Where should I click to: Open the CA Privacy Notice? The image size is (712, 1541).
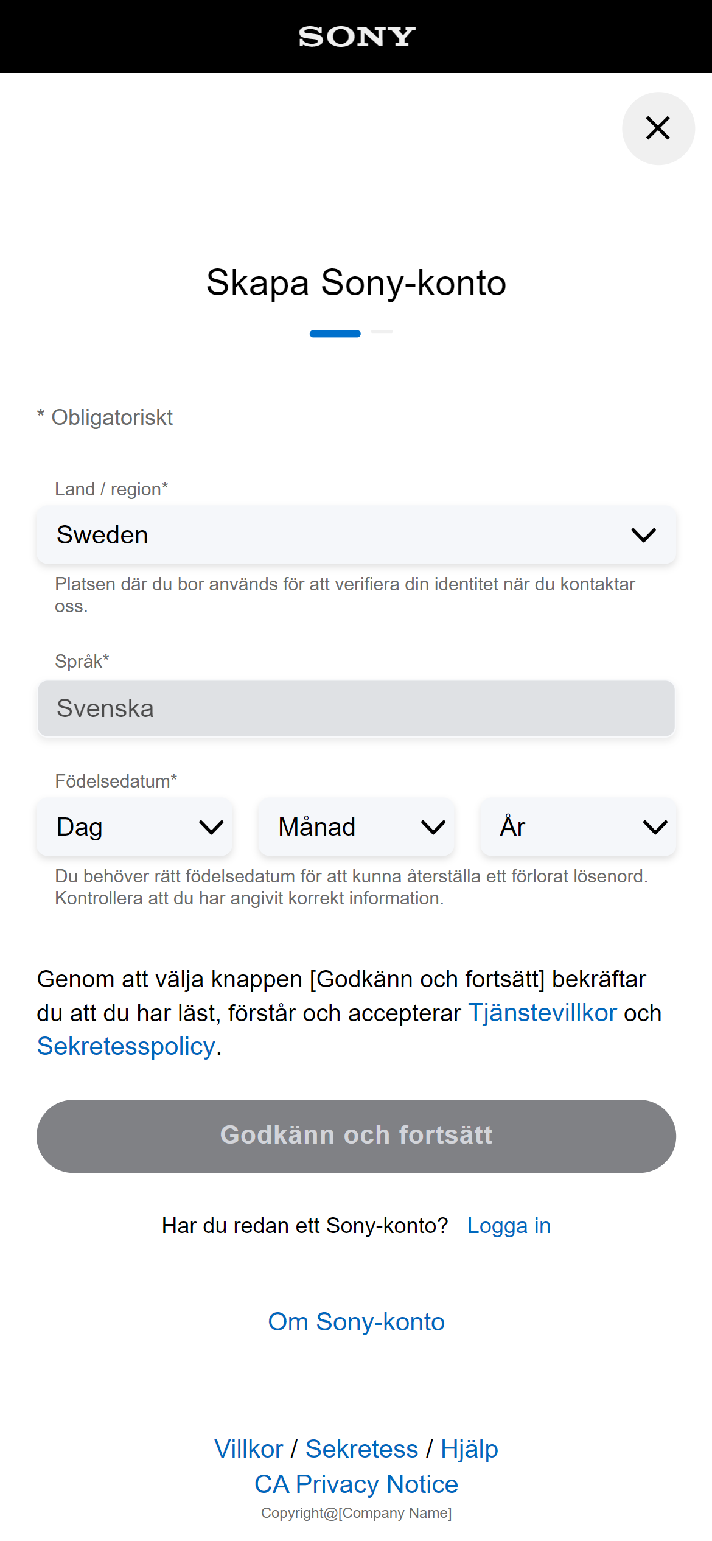click(357, 1484)
